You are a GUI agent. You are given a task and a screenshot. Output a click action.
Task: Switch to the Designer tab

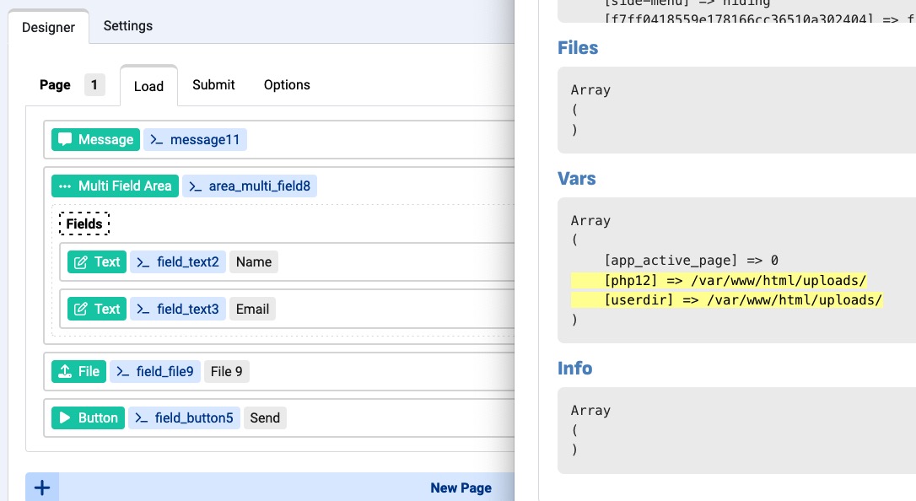tap(48, 27)
